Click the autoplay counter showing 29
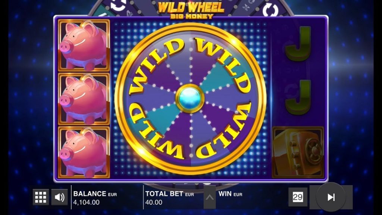The width and height of the screenshot is (382, 215). [x=298, y=197]
